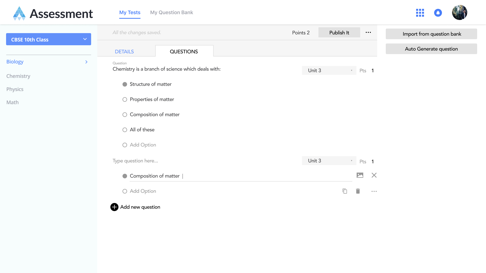Choose All of these as the answer
The image size is (486, 273).
125,130
